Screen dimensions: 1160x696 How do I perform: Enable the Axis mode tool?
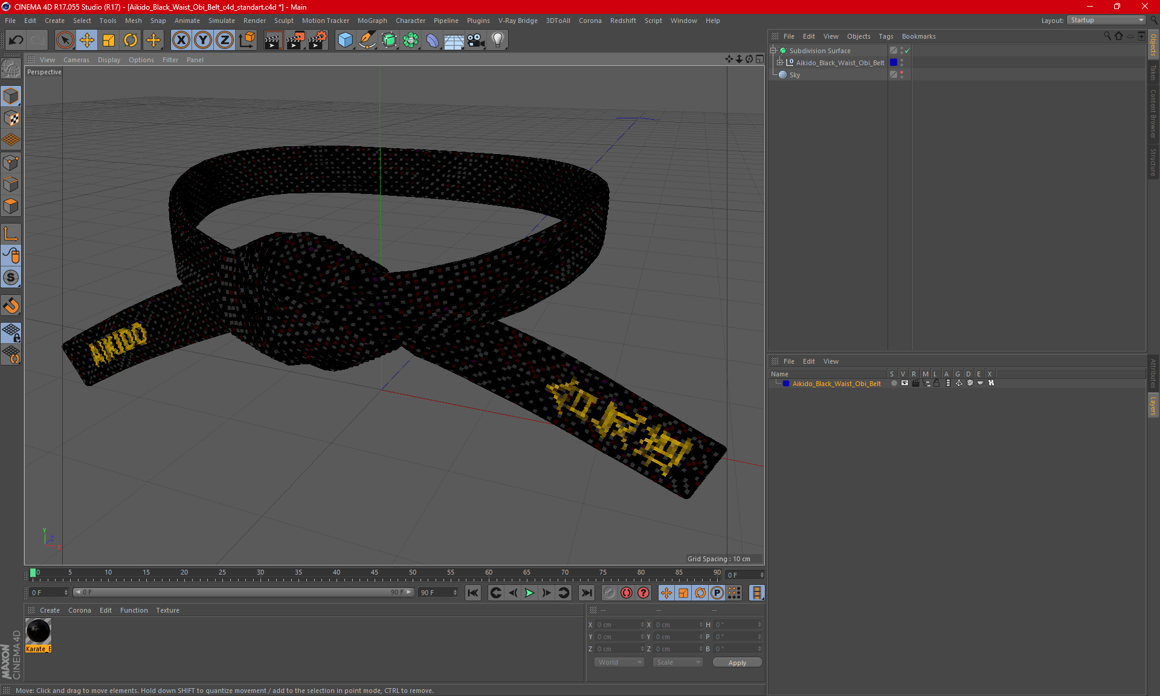coord(11,234)
